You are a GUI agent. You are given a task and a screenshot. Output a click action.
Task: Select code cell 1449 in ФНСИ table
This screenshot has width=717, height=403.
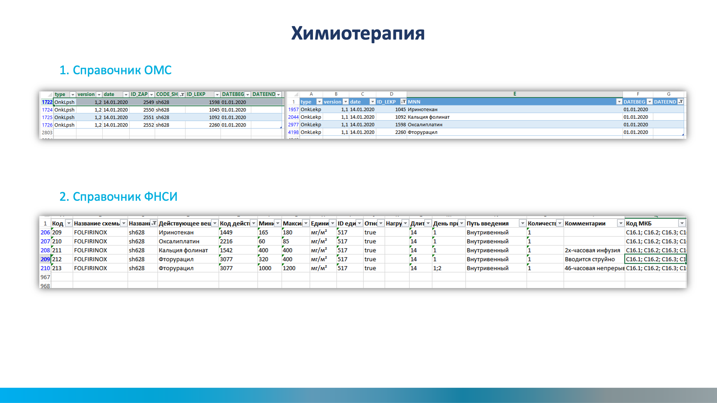click(238, 232)
